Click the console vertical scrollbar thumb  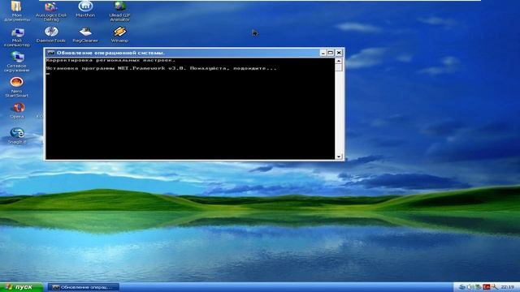tap(339, 67)
